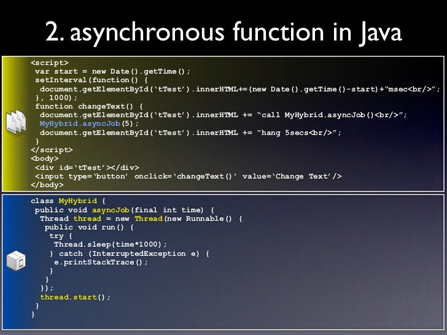Viewport: 447px width, 335px height.
Task: Click the <div id='tTest'></div> line
Action: [87, 167]
